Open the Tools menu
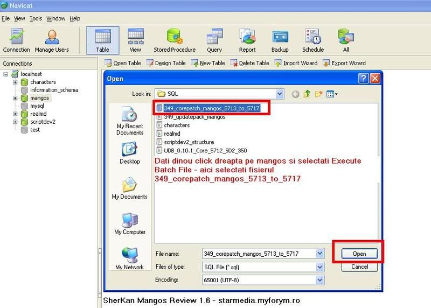431x308 pixels. [x=36, y=18]
